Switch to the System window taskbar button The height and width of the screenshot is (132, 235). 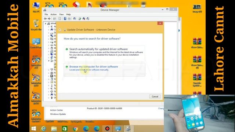(118, 129)
